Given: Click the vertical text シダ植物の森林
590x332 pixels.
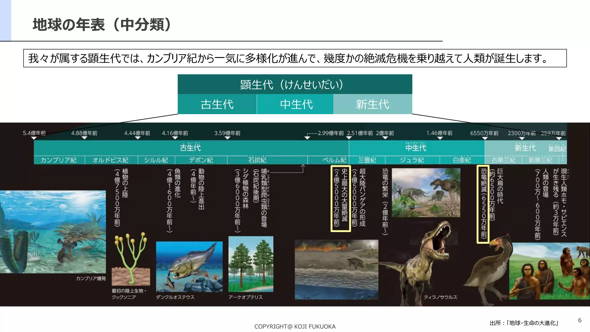Looking at the screenshot, I should (245, 188).
